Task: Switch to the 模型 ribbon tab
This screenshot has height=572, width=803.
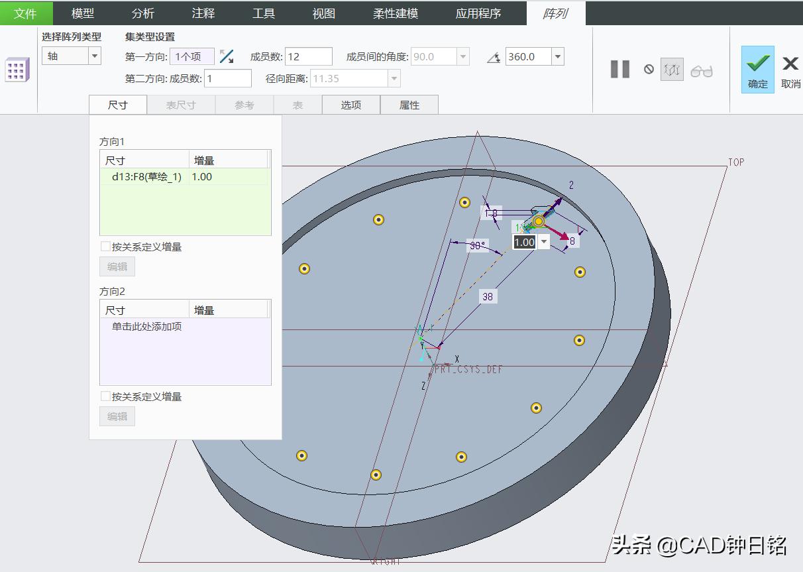Action: click(x=83, y=13)
